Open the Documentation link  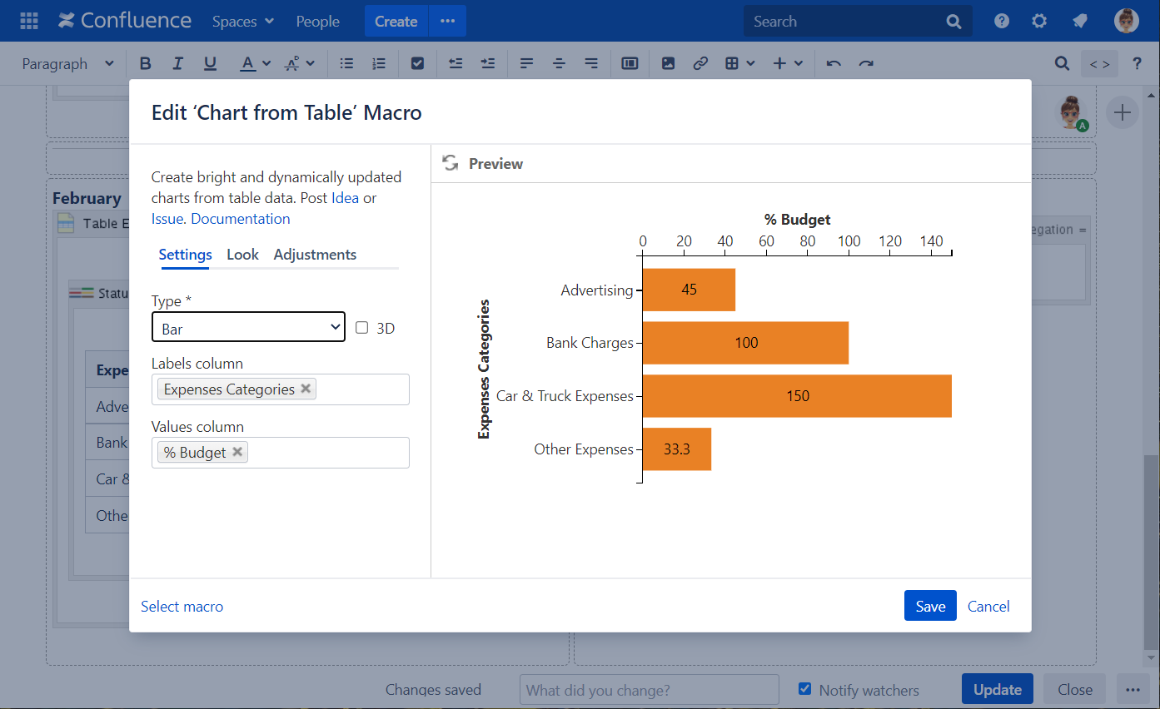(x=241, y=219)
